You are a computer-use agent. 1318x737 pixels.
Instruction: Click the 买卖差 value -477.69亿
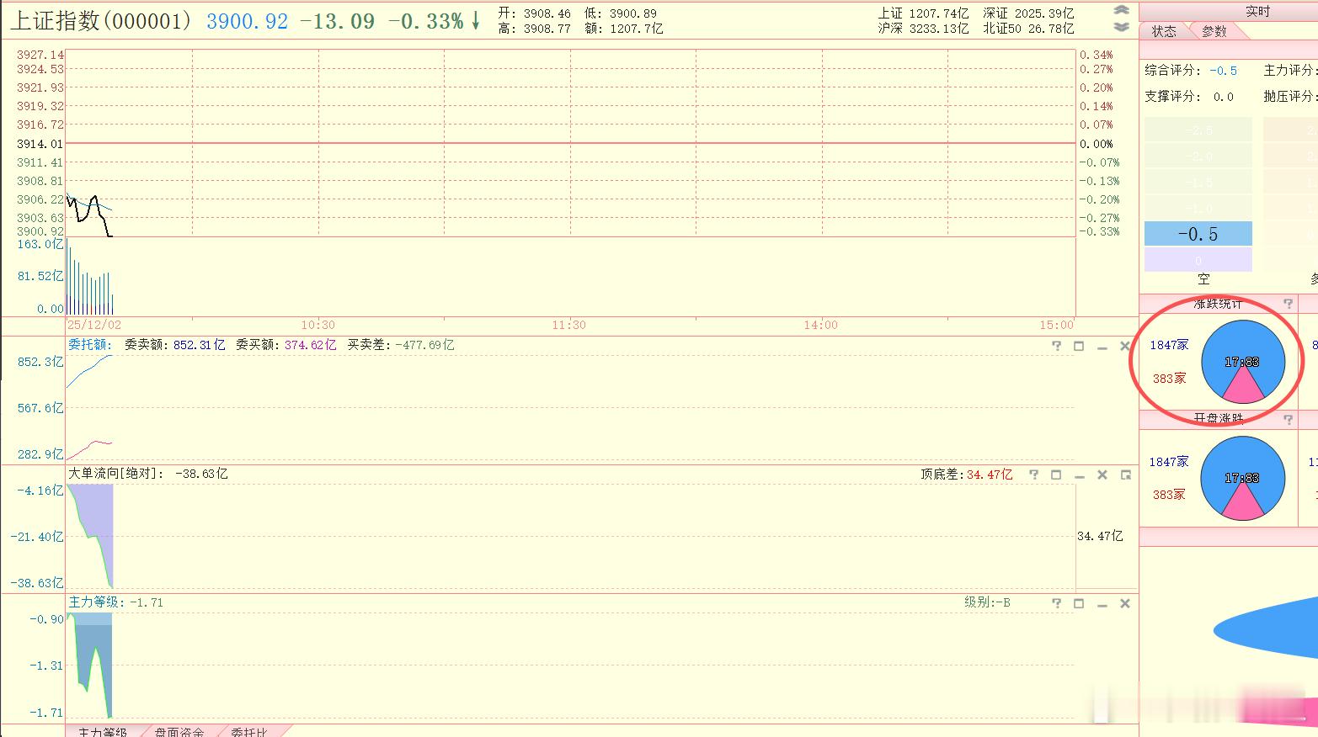click(x=424, y=345)
